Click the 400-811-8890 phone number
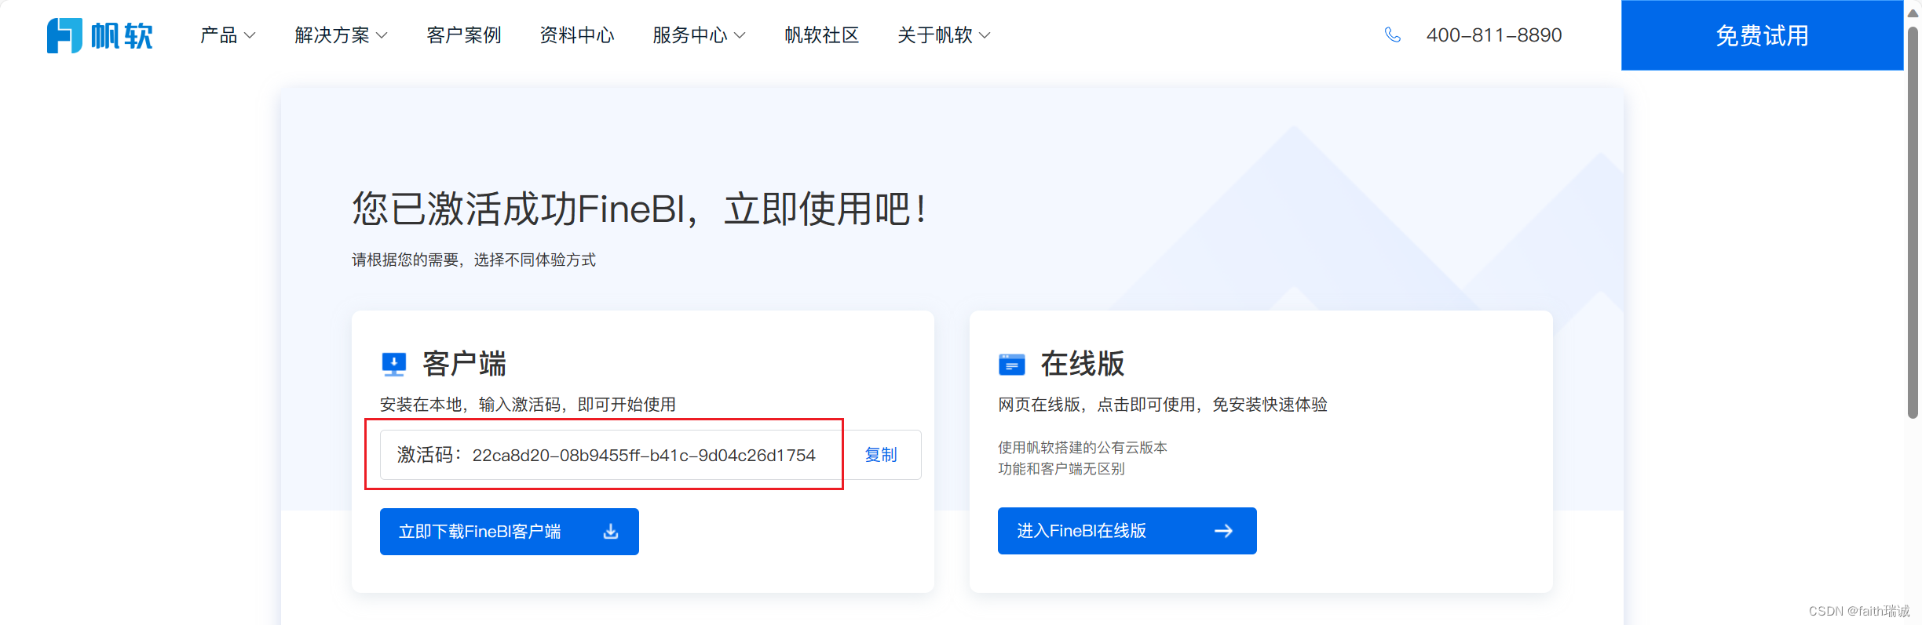This screenshot has height=625, width=1922. point(1493,35)
